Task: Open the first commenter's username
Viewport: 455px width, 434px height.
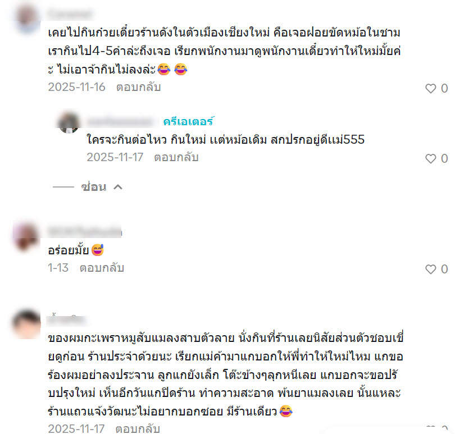Action: (70, 13)
